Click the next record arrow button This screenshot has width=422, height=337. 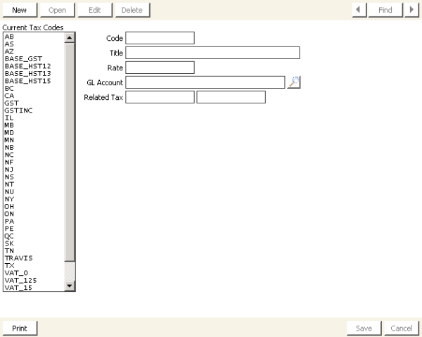[x=411, y=10]
